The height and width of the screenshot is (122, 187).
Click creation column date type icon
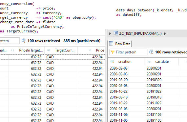pos(112,62)
